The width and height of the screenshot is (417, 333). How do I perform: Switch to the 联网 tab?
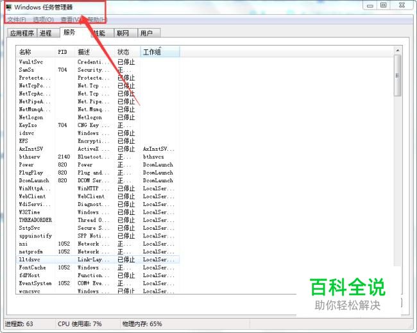(126, 33)
